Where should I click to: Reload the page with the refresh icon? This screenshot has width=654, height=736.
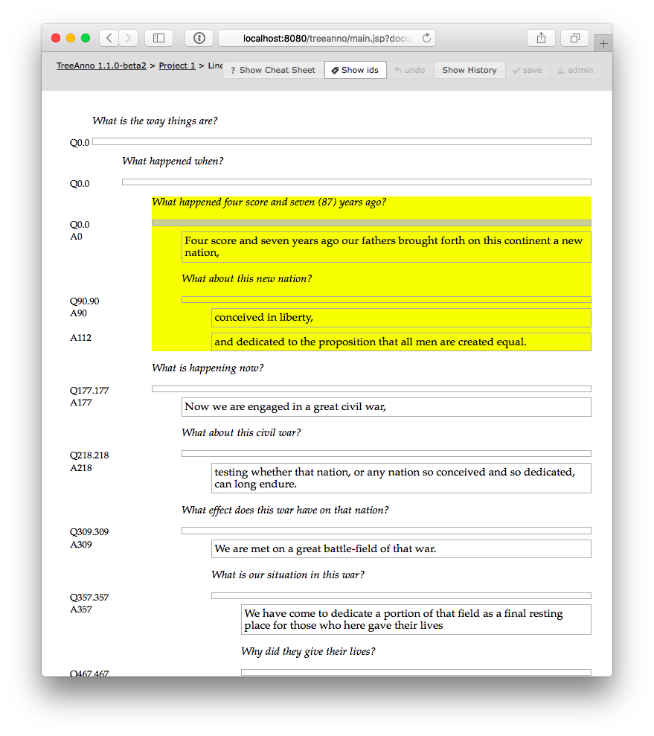coord(426,38)
